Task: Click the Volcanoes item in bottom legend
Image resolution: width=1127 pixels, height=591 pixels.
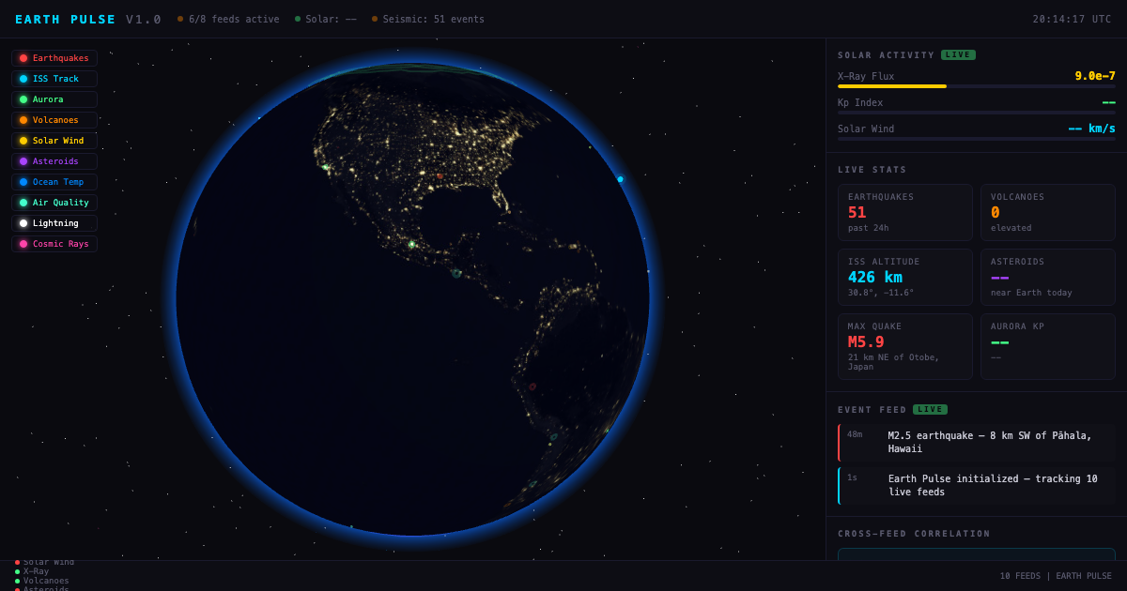Action: (42, 580)
